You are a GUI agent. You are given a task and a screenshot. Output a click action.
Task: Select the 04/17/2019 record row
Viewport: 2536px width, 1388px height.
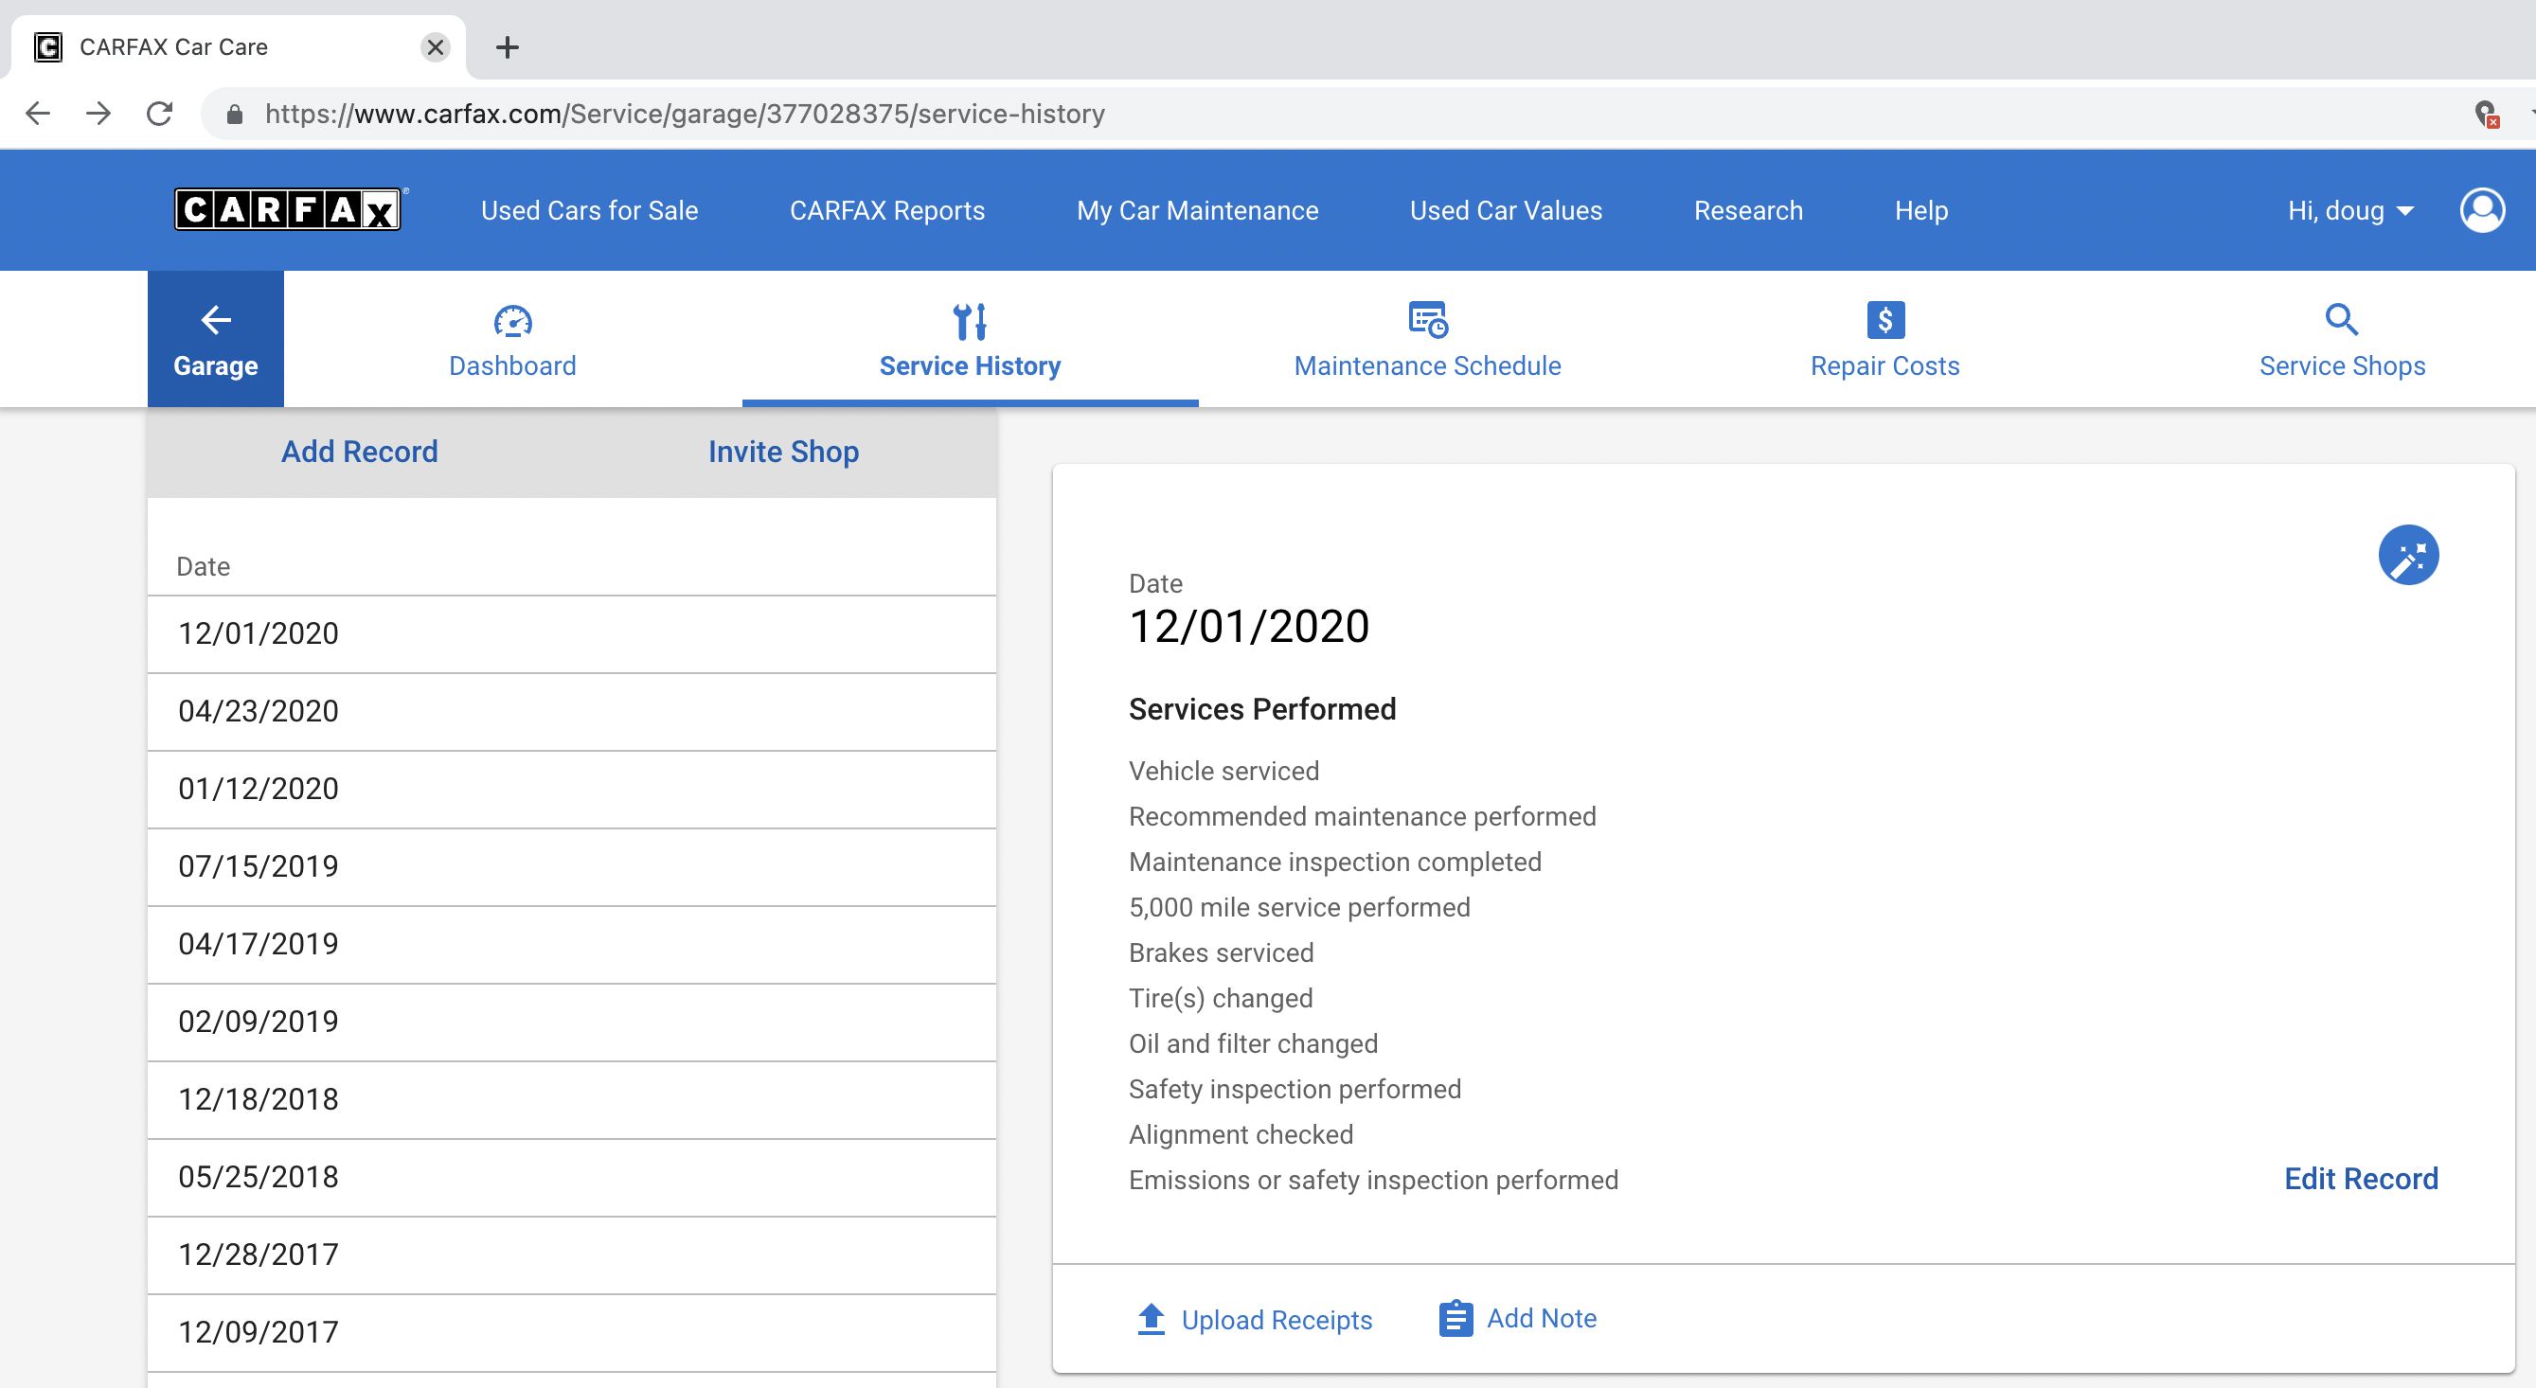(572, 945)
